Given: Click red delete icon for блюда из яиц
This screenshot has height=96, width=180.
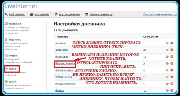Looking at the screenshot, I should click(x=172, y=77).
